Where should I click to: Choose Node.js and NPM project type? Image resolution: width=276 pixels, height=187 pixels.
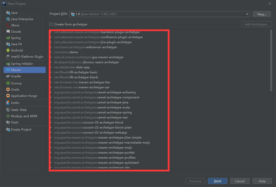tap(25, 116)
